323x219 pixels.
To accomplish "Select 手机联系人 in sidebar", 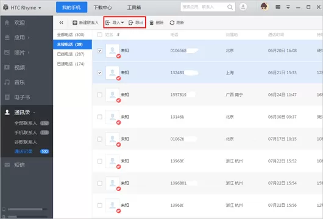I will [x=26, y=133].
